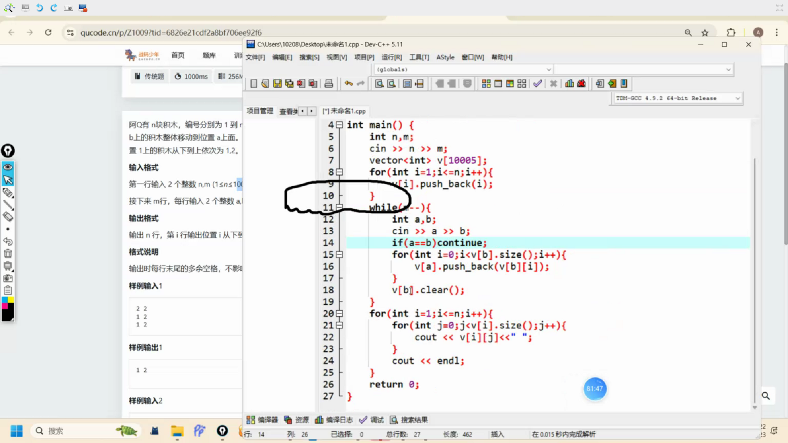Open the 工具[T] menu
The width and height of the screenshot is (788, 443).
(419, 57)
